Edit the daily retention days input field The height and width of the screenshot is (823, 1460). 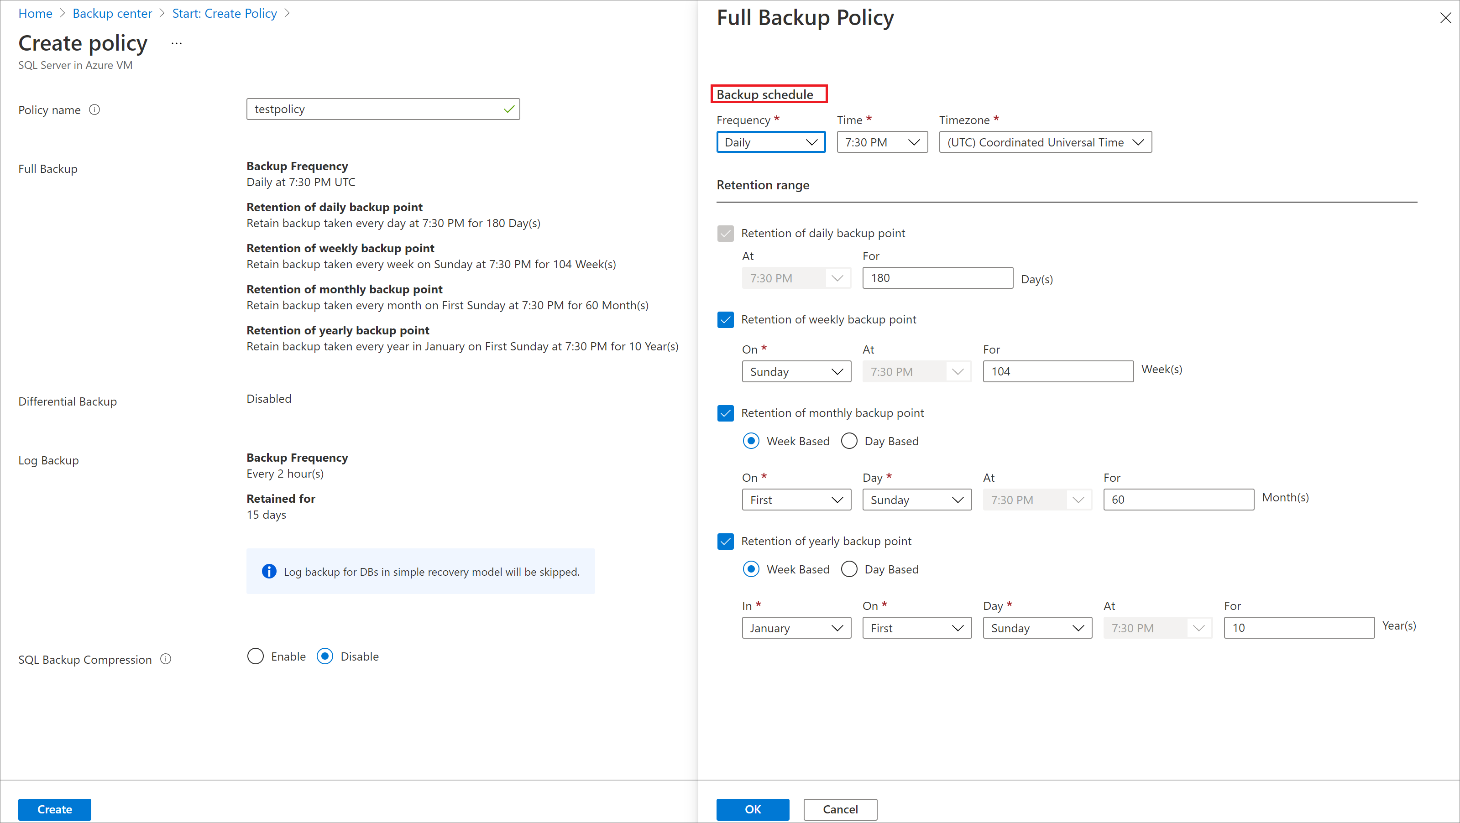pyautogui.click(x=937, y=278)
